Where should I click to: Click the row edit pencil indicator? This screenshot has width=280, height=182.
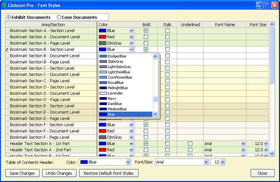7,50
